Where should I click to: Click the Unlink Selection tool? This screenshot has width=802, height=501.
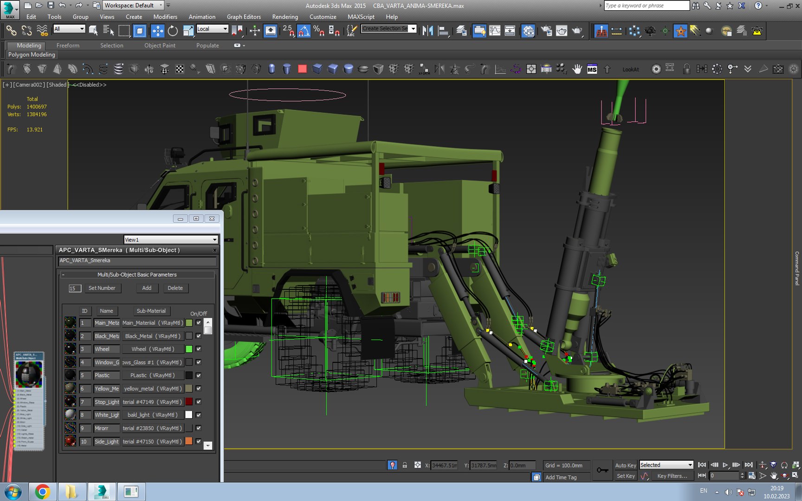(x=27, y=31)
